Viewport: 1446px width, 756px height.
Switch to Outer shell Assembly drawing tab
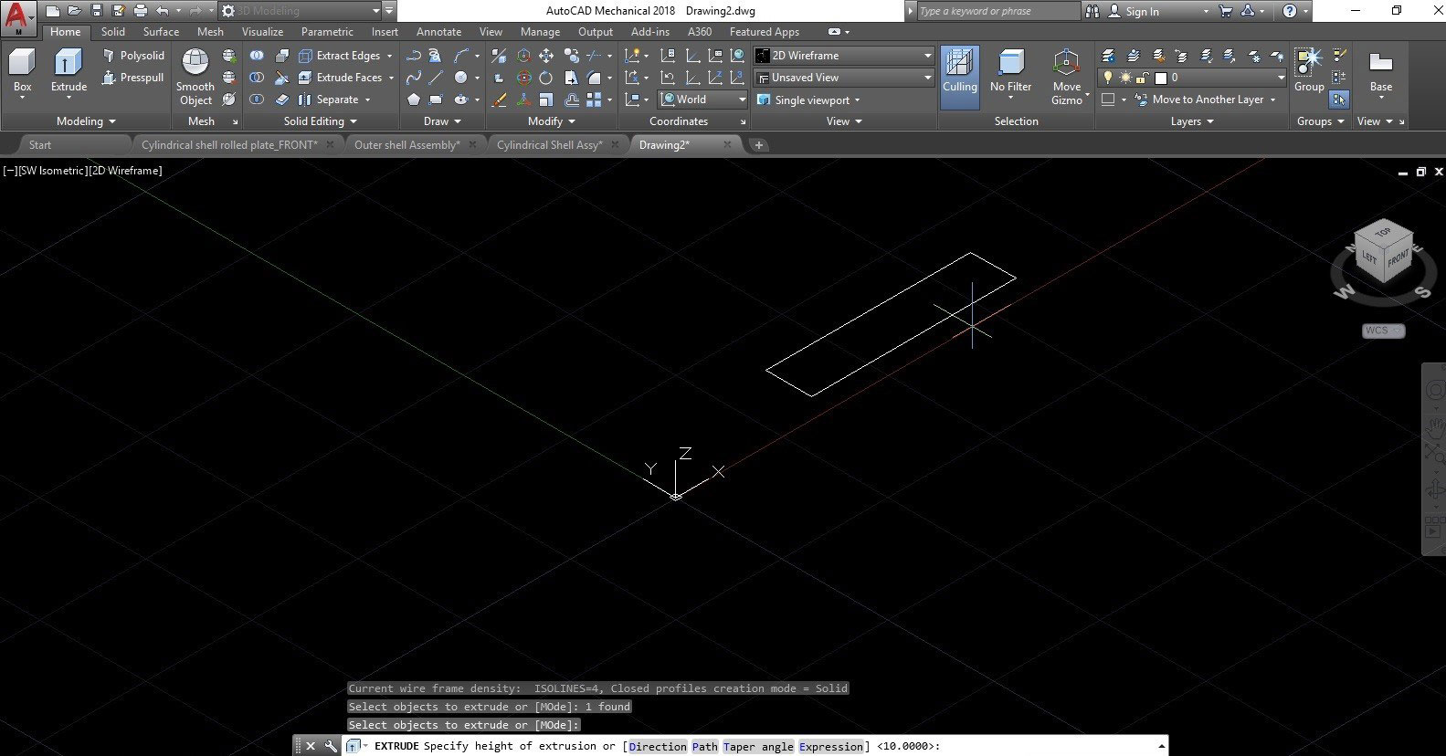click(406, 145)
